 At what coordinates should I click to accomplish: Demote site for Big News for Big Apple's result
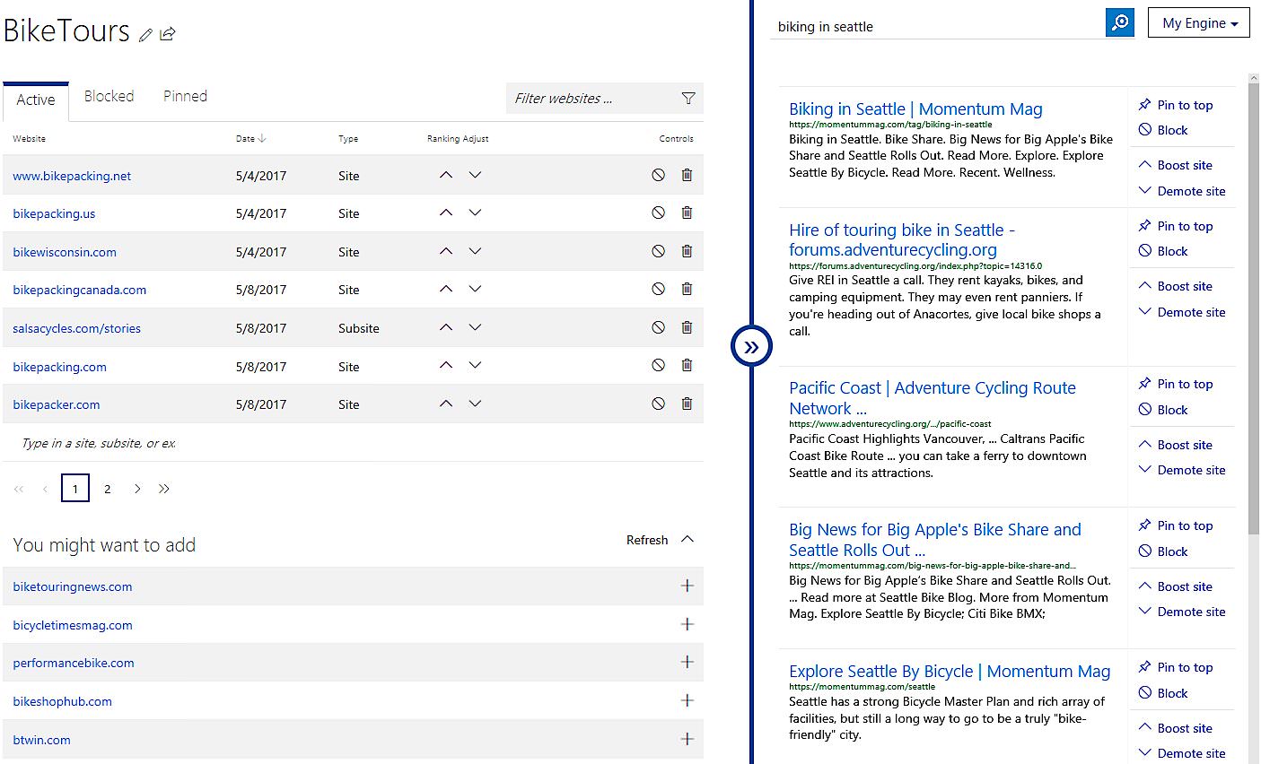(x=1182, y=612)
